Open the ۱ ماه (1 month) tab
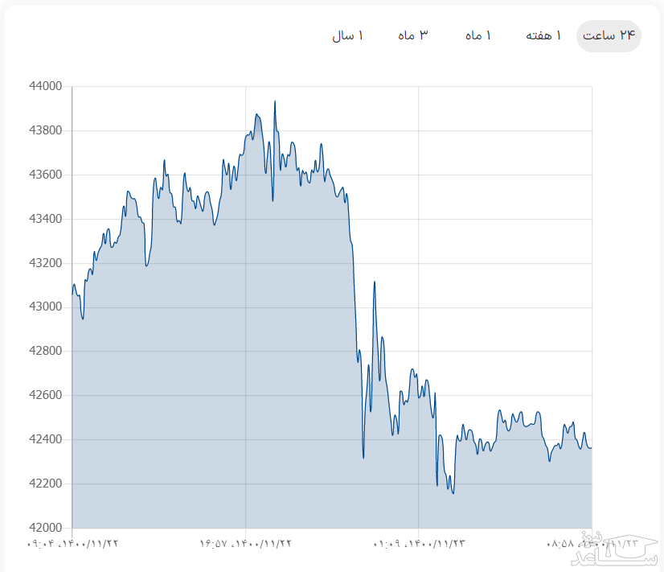Image resolution: width=664 pixels, height=572 pixels. (478, 36)
